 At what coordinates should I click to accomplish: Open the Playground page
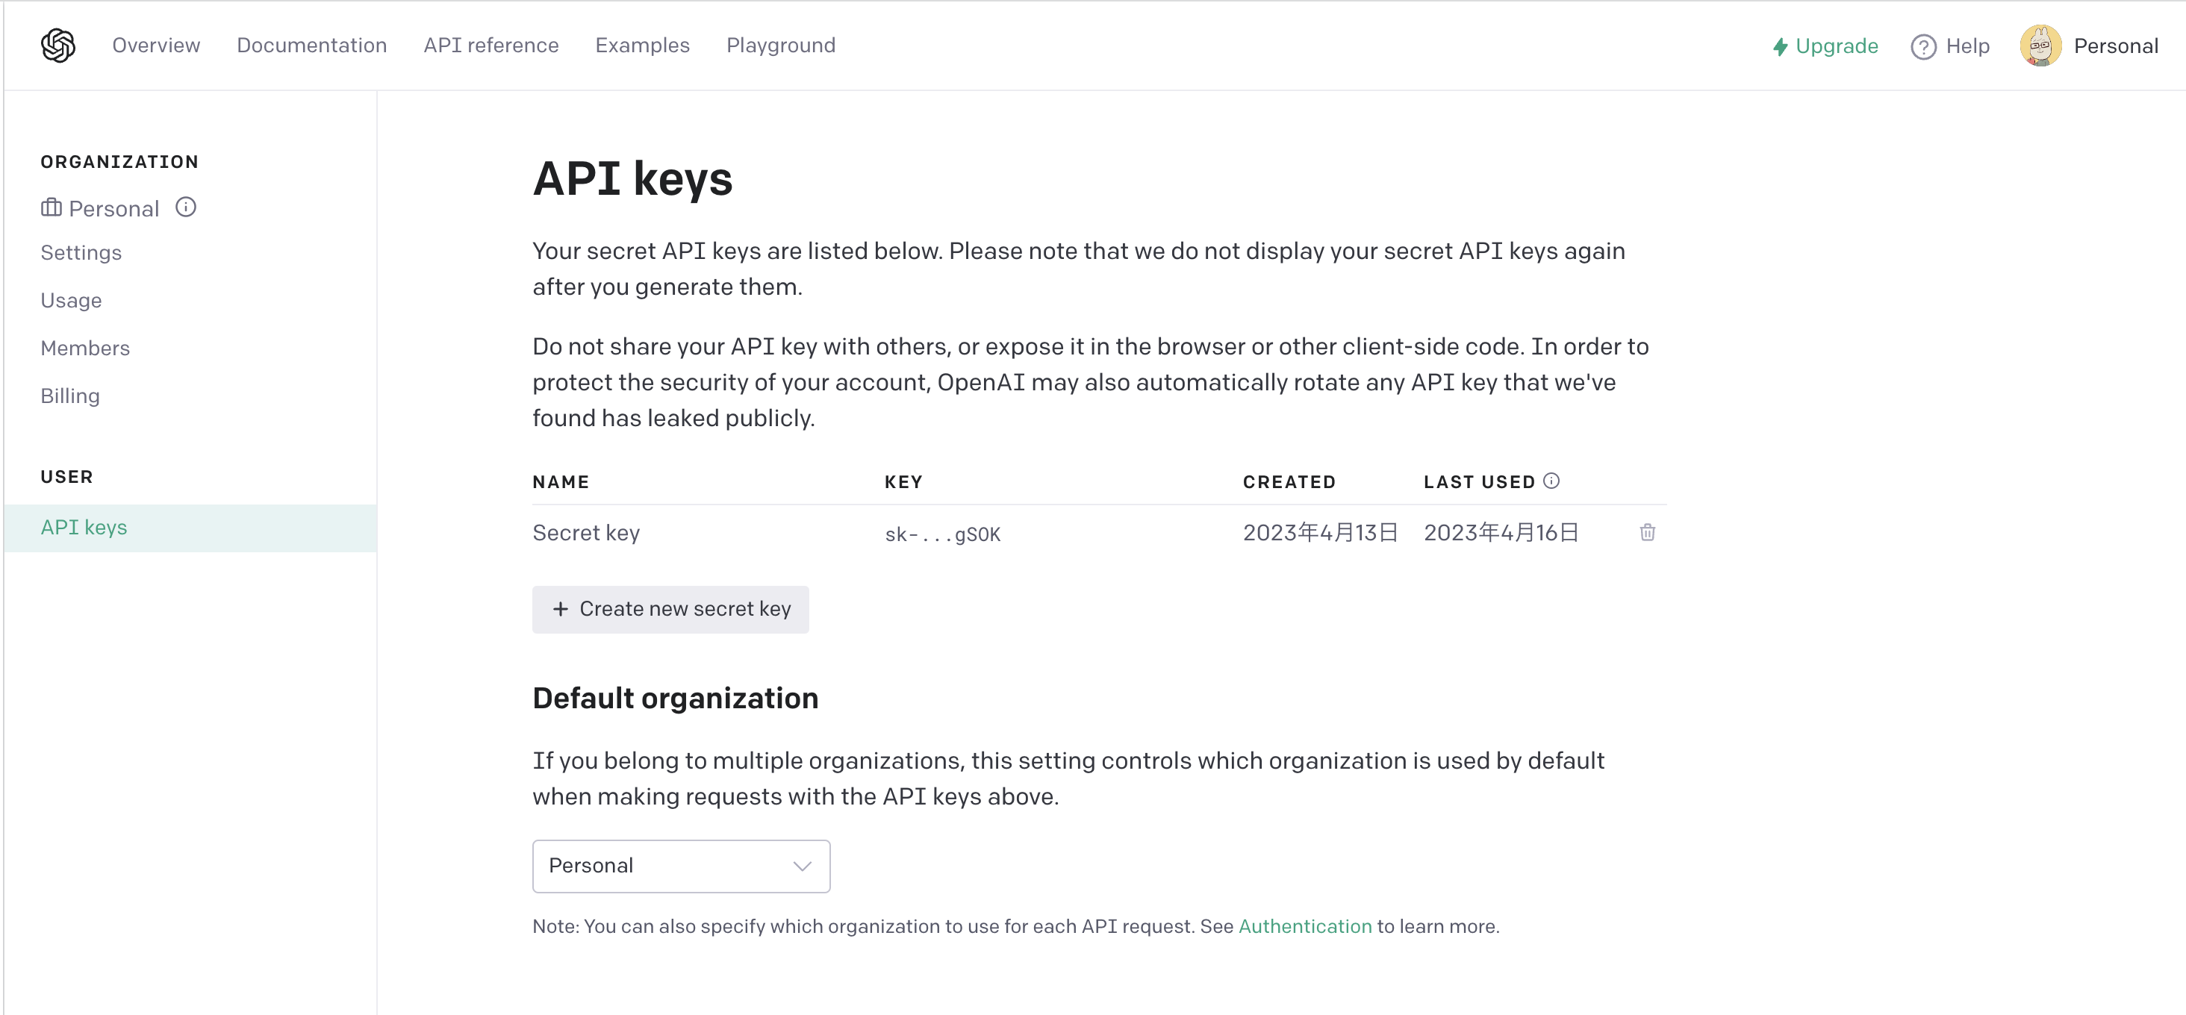(780, 45)
